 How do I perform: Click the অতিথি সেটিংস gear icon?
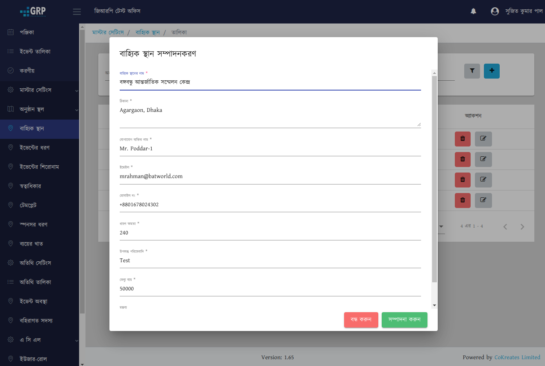(11, 263)
